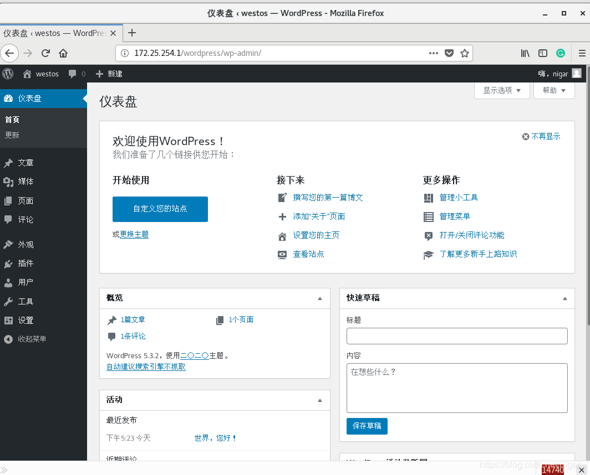590x475 pixels.
Task: Bookmark this page with the star icon
Action: pyautogui.click(x=465, y=53)
